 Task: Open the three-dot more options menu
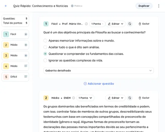tap(159, 6)
